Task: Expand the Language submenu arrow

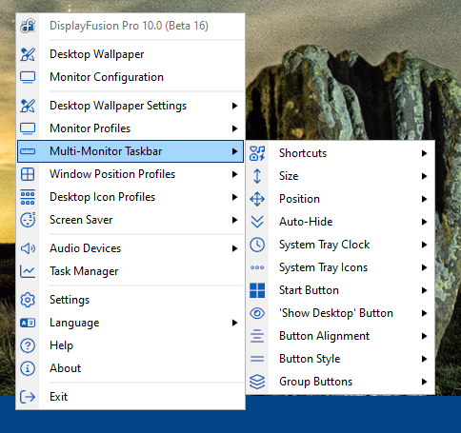Action: coord(234,323)
